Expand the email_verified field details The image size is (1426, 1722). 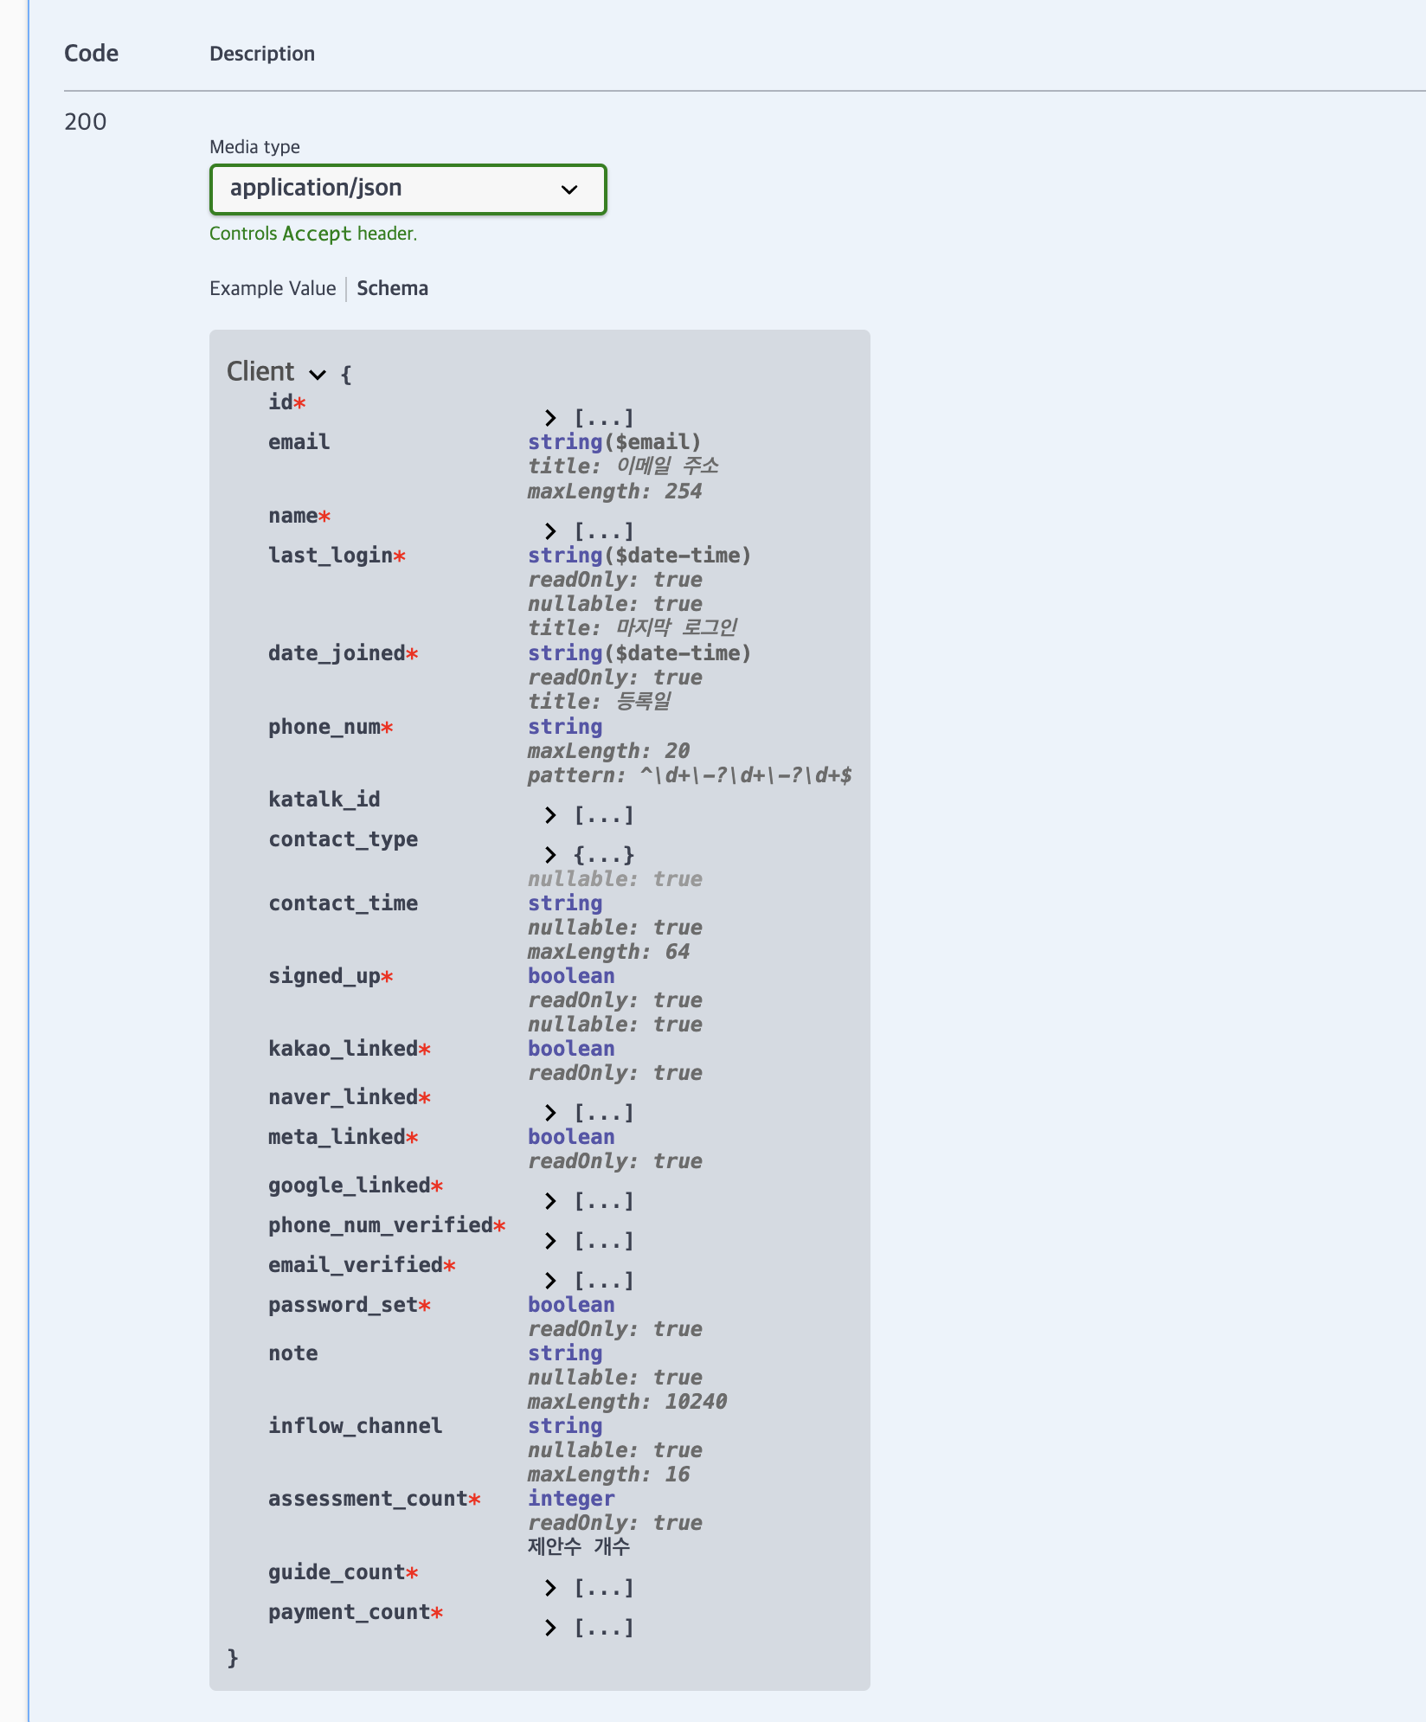[551, 1281]
